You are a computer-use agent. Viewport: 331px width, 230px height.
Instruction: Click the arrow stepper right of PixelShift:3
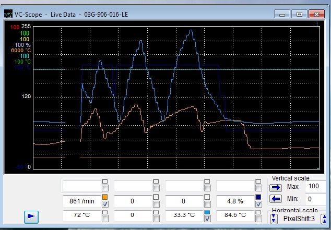[324, 219]
